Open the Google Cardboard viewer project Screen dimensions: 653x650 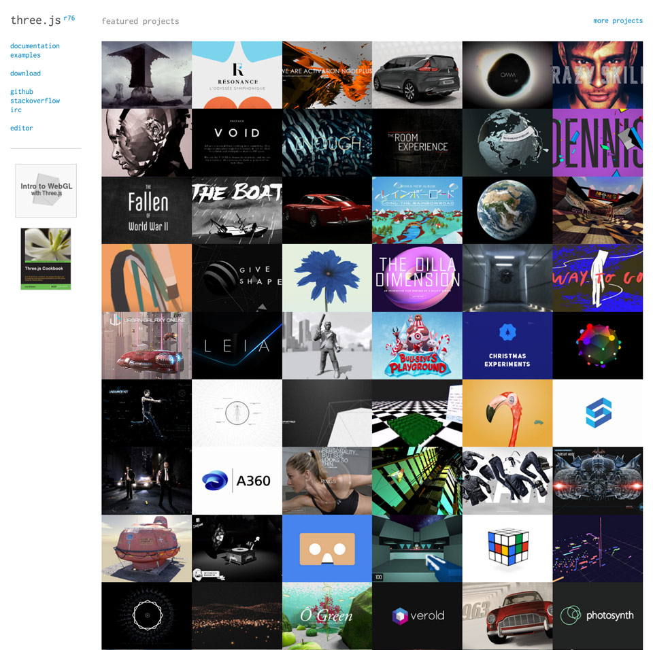coord(327,549)
